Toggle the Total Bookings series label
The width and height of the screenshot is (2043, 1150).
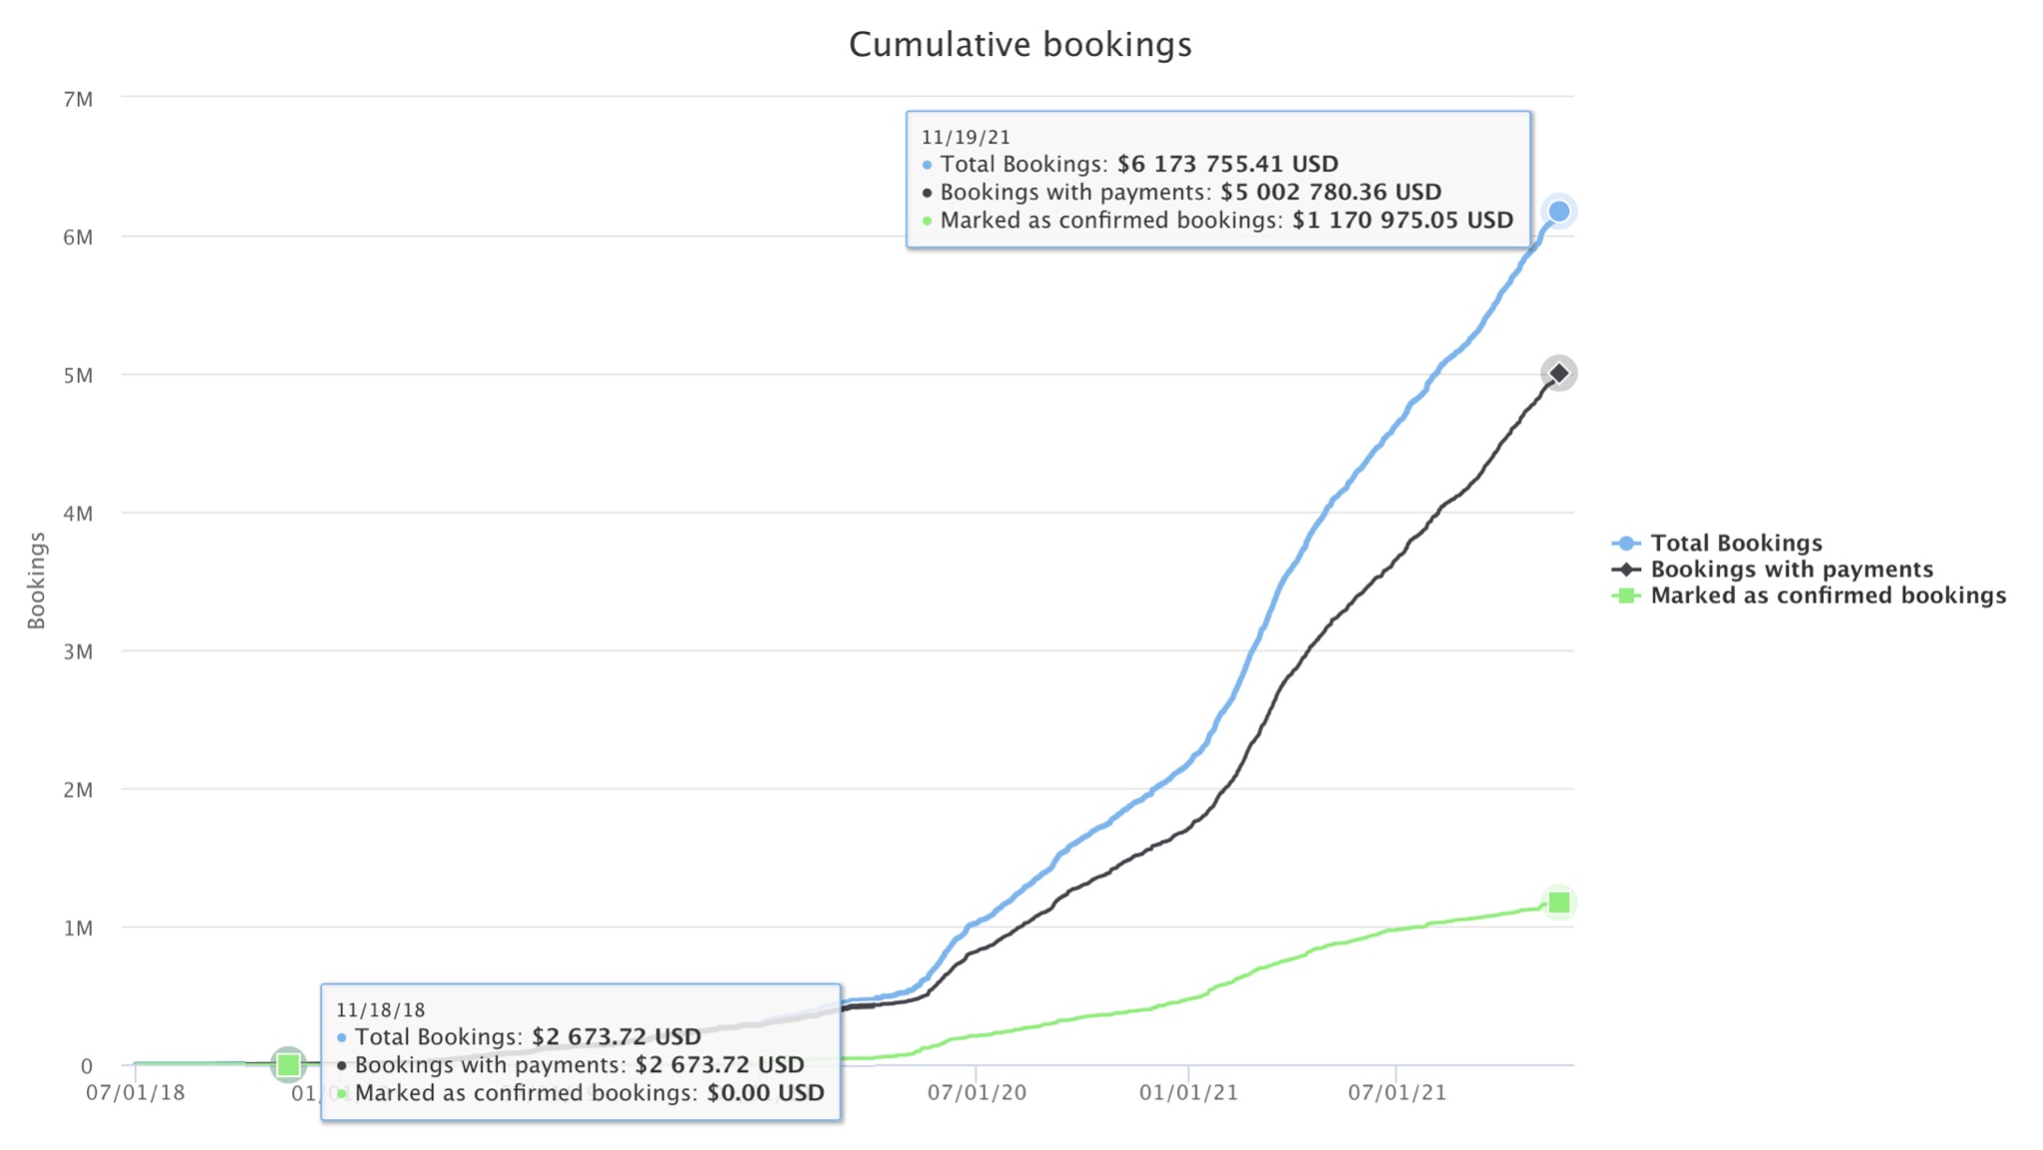pyautogui.click(x=1736, y=544)
